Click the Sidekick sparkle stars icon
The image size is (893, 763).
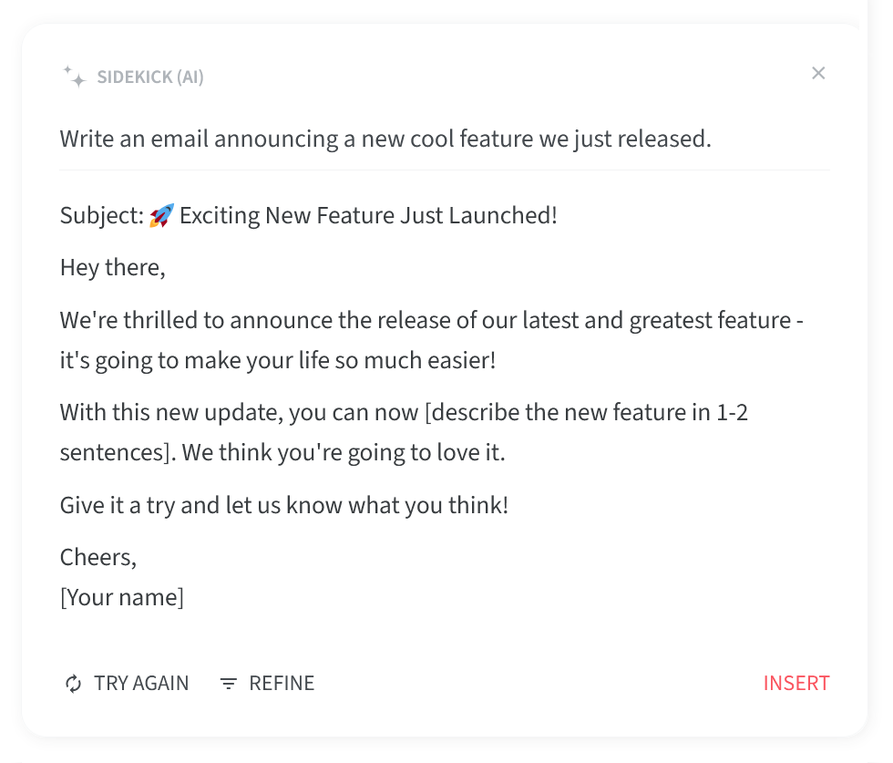pos(74,77)
